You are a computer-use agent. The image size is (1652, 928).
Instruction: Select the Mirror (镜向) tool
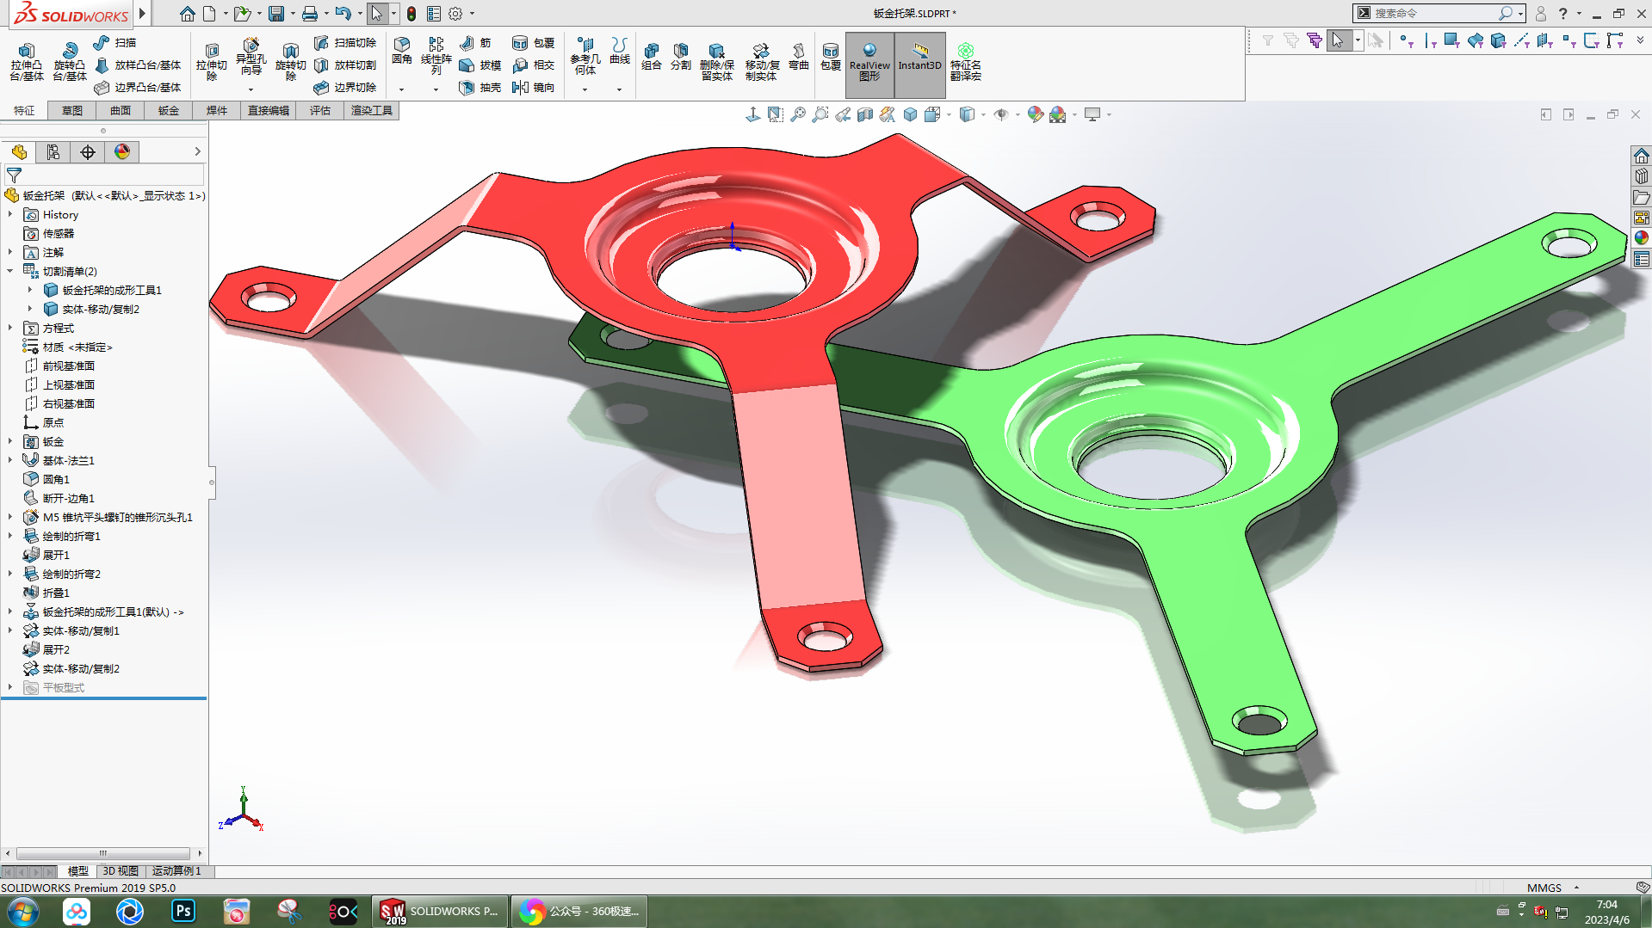coord(533,87)
